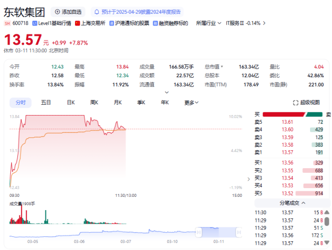The height and width of the screenshot is (250, 332).
Task: Click the 卖1 row volume 191
Action: click(319, 152)
